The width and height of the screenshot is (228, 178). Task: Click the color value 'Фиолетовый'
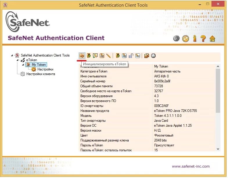coord(164,135)
